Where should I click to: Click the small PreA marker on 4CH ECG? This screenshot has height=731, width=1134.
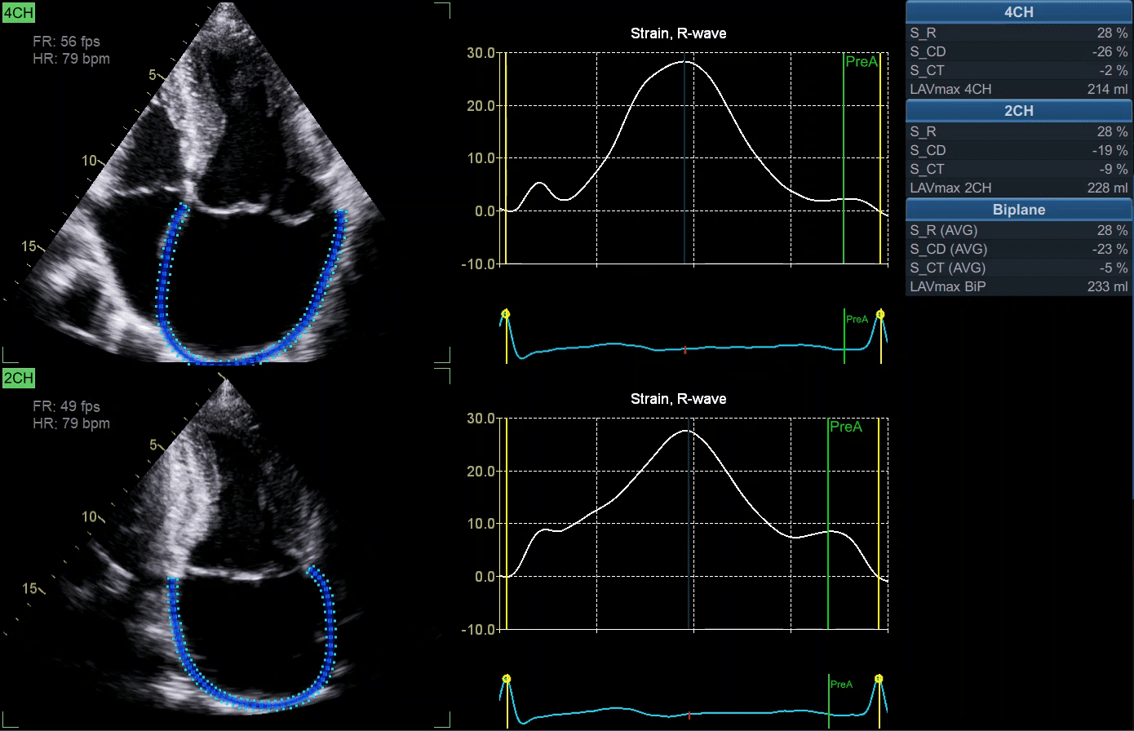point(857,319)
